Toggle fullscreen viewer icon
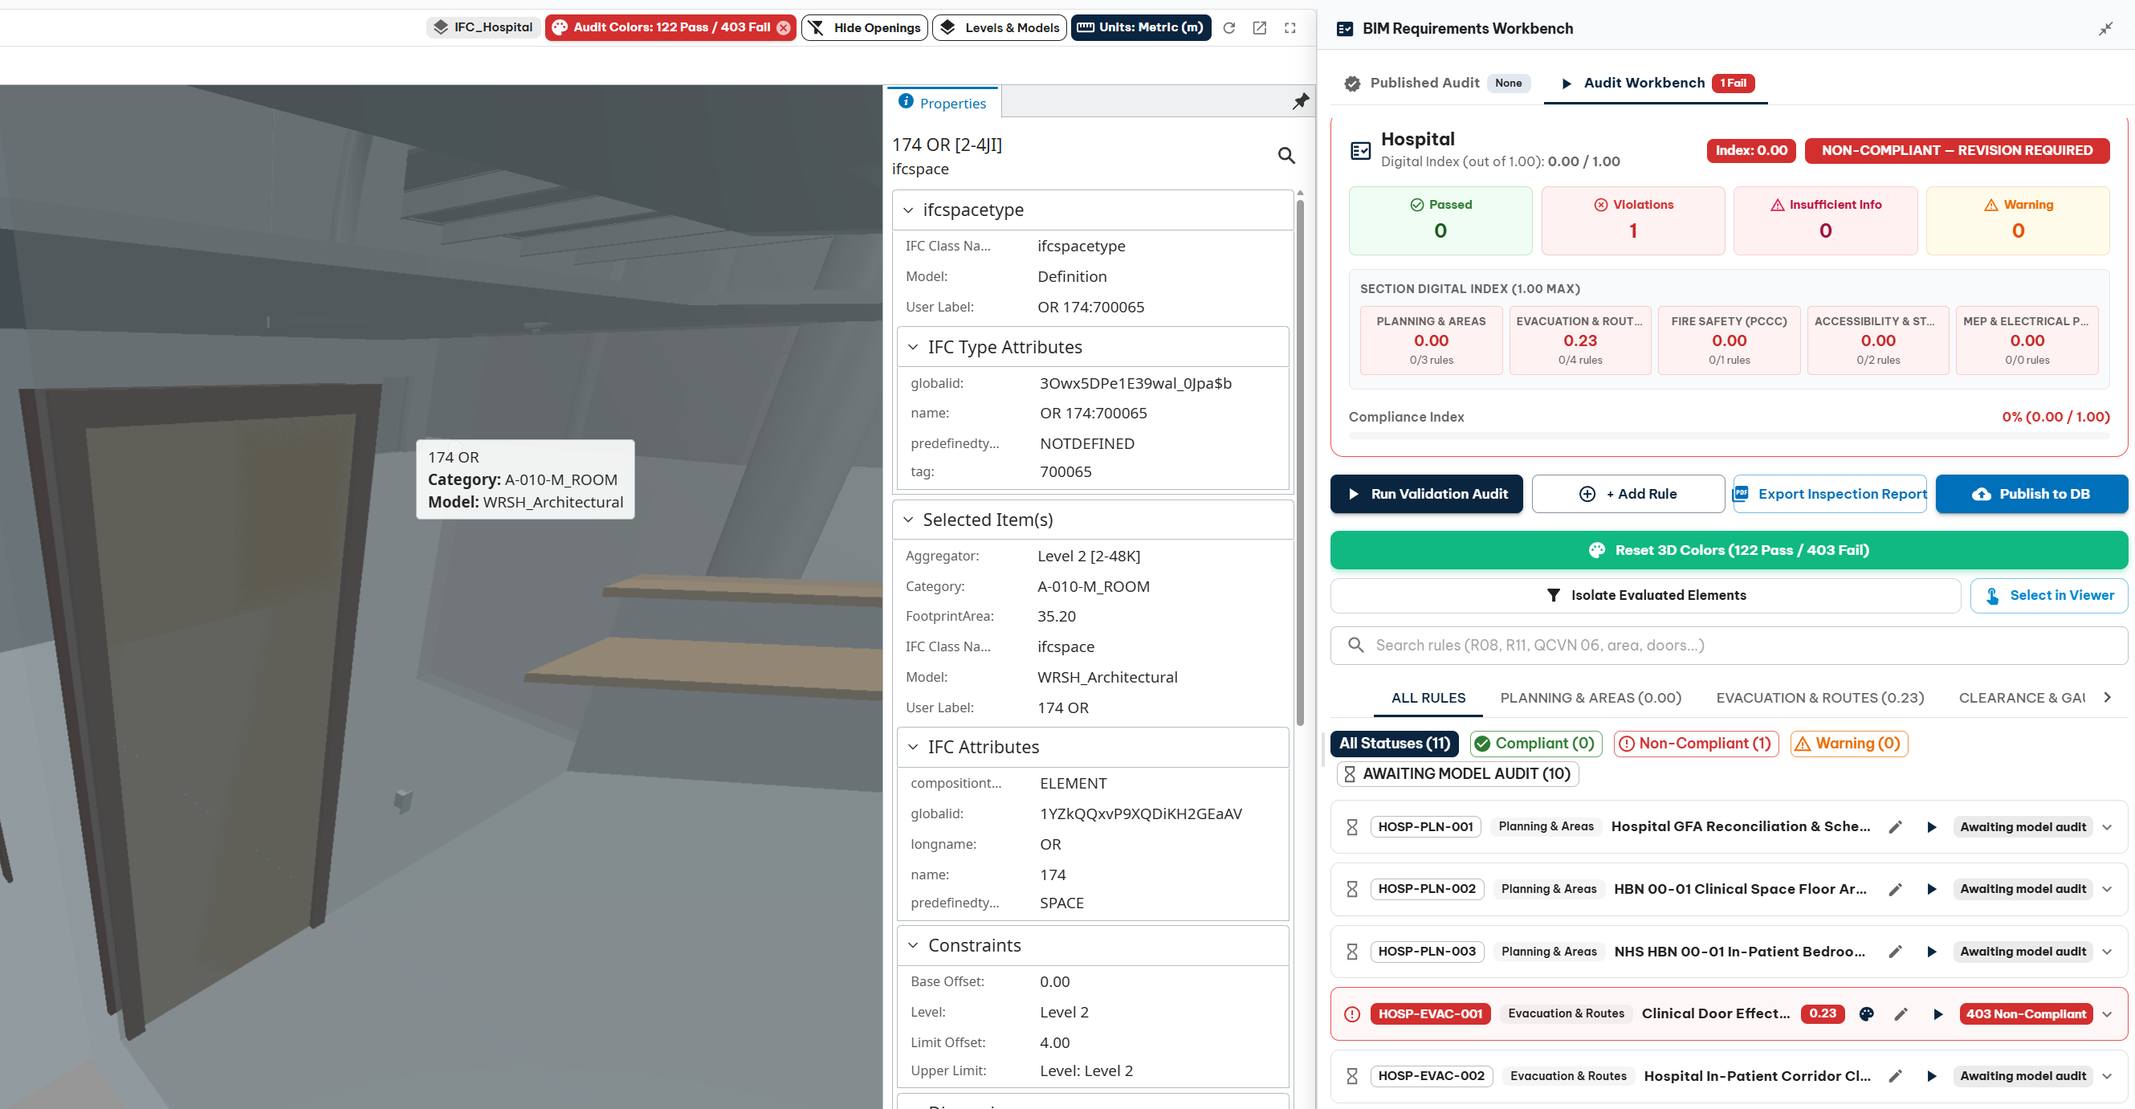The width and height of the screenshot is (2135, 1109). coord(1290,28)
